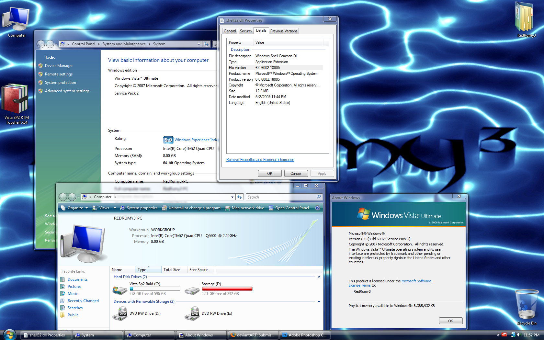Show hidden tray icons arrow
The image size is (544, 340).
[498, 335]
